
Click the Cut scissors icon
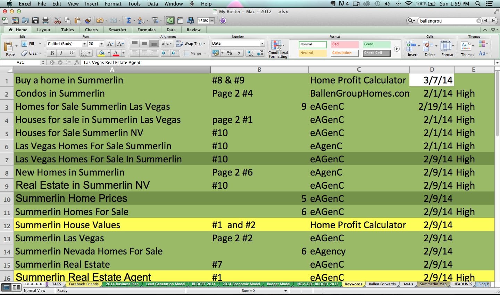pos(58,21)
